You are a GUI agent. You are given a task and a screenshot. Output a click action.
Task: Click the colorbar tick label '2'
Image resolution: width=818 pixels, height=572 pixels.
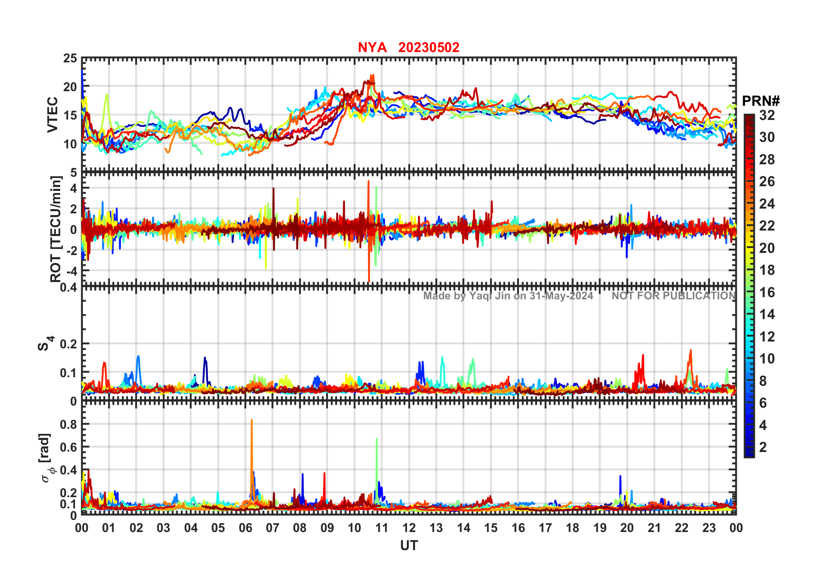tap(763, 447)
